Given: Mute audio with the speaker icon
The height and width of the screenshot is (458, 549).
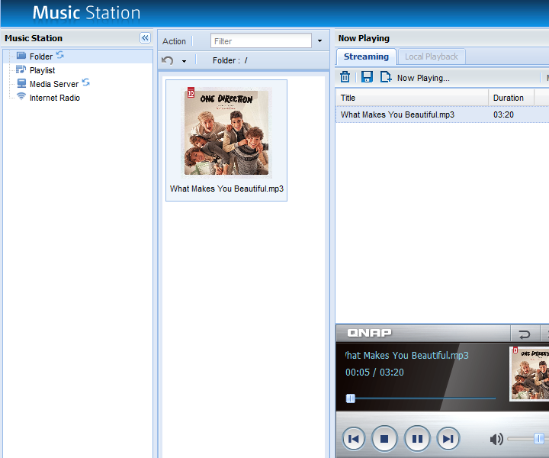Looking at the screenshot, I should pos(496,439).
